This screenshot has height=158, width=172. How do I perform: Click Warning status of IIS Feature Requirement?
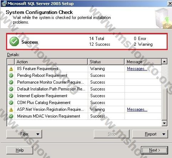pyautogui.click(x=97, y=69)
